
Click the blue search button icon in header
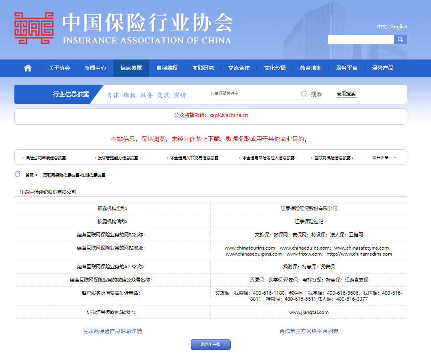click(400, 39)
